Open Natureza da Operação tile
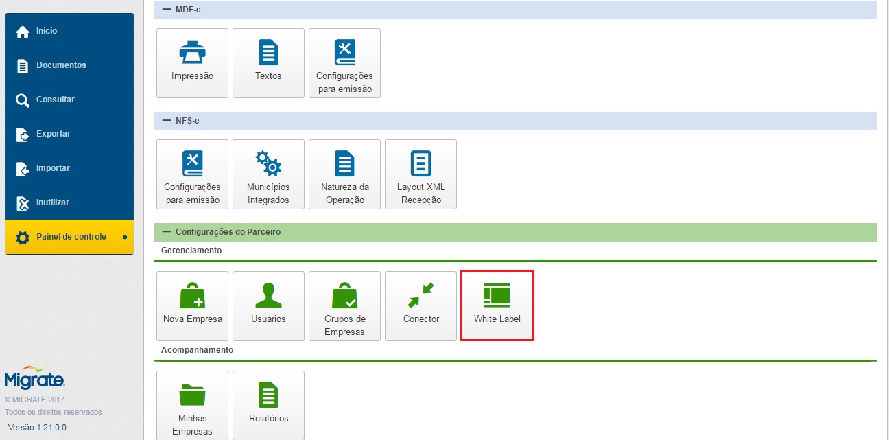889x440 pixels. coord(344,174)
